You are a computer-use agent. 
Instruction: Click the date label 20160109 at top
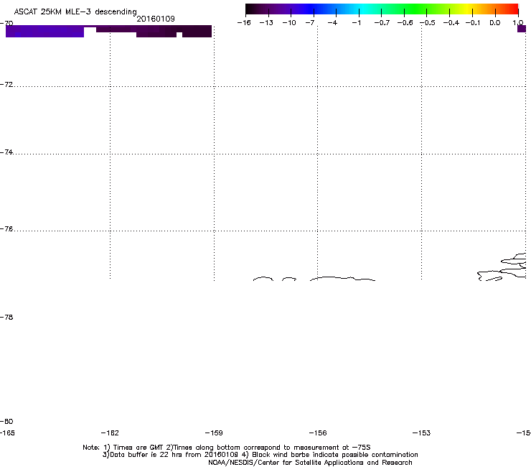tap(156, 19)
